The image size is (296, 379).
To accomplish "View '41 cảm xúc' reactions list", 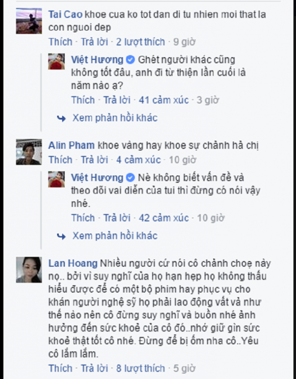I will click(164, 100).
